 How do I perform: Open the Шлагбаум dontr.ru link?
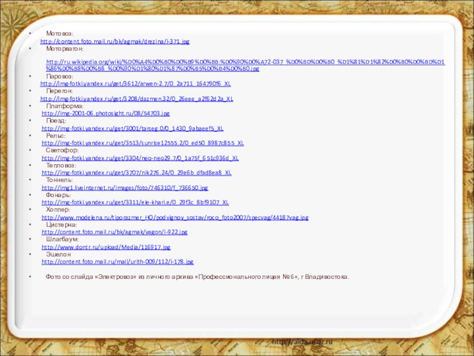tap(106, 247)
